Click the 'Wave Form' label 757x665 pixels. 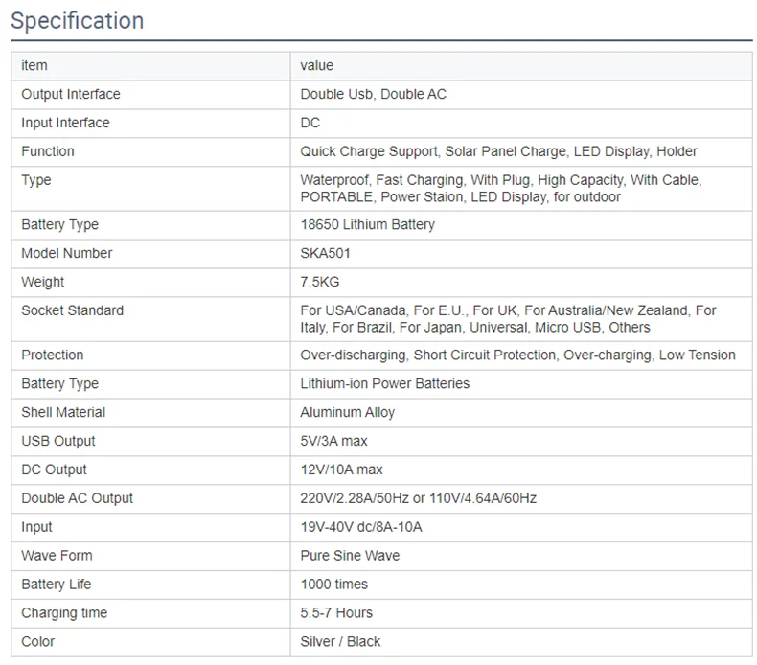(57, 556)
